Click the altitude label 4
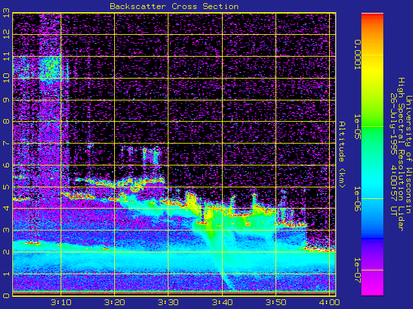Image resolution: width=413 pixels, height=309 pixels. [6, 209]
